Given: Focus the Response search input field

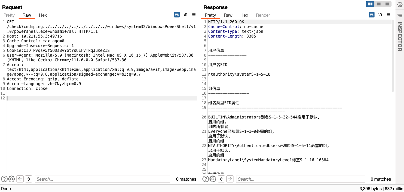Looking at the screenshot, I should [x=300, y=179].
